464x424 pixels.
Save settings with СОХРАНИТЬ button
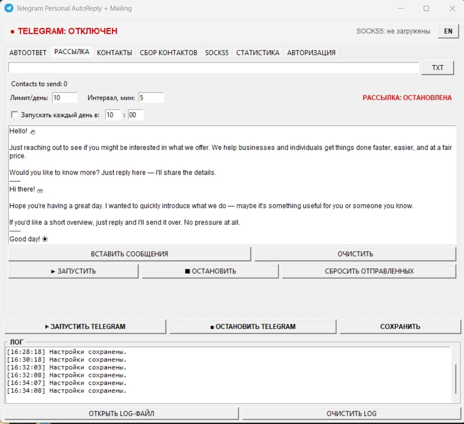pyautogui.click(x=400, y=326)
